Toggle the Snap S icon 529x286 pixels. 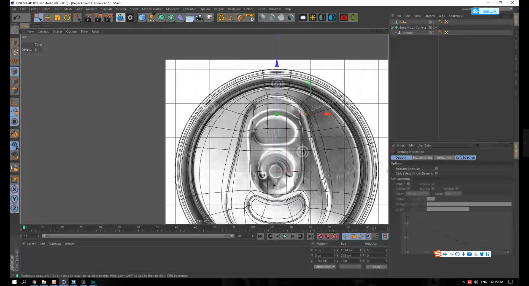click(15, 122)
